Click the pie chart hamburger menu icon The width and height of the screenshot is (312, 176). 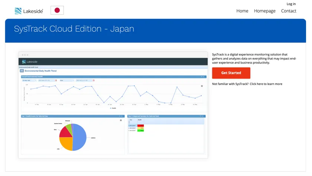(121, 120)
